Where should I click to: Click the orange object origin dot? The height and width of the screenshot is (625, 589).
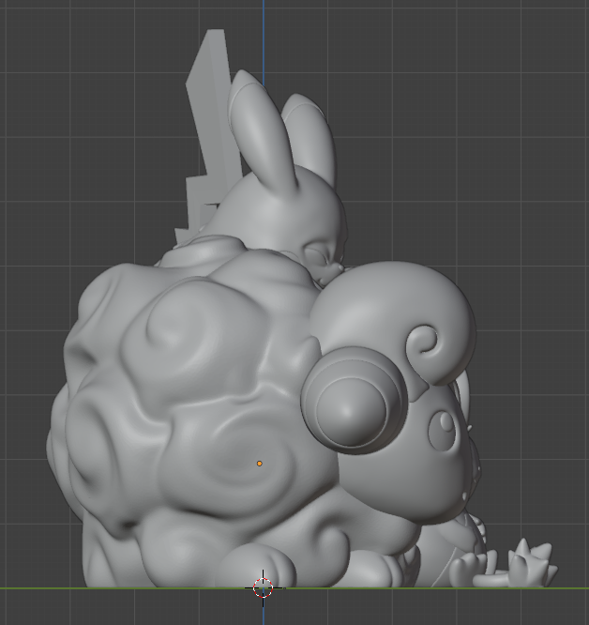(259, 464)
